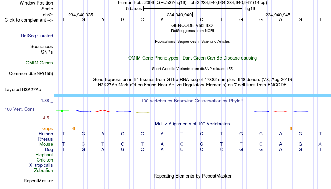331x189 pixels.
Task: Click 'Short Genetic Variants from dbSNP release 155'
Action: [x=192, y=69]
